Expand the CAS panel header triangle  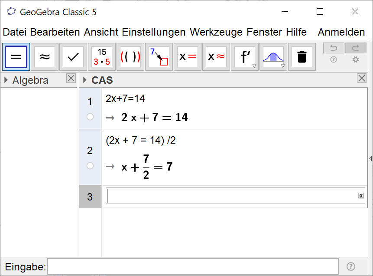coord(85,80)
